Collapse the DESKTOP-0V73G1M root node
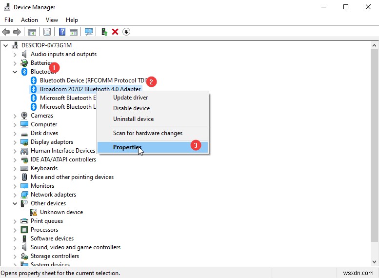This screenshot has height=278, width=379. click(5, 45)
